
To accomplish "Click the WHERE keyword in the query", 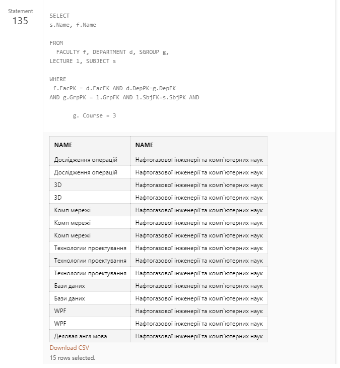I will click(x=58, y=79).
